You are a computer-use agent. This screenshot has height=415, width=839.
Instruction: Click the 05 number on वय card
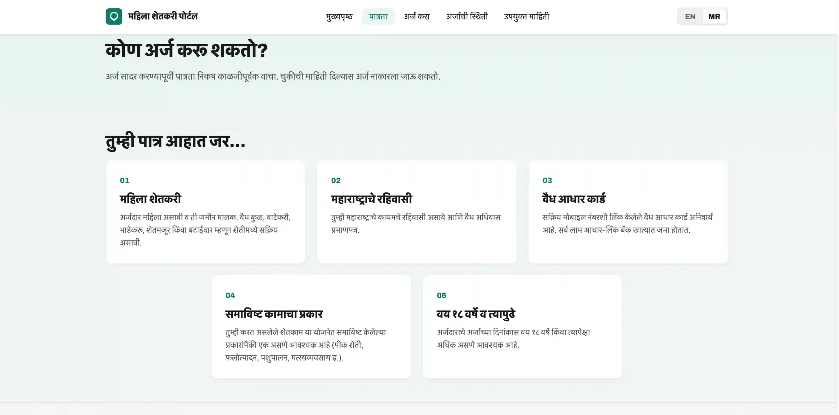[441, 295]
